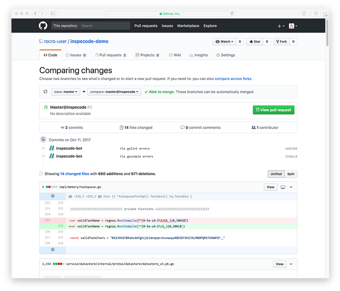Open Marketplace in the top navigation
This screenshot has height=291, width=340.
pyautogui.click(x=188, y=26)
